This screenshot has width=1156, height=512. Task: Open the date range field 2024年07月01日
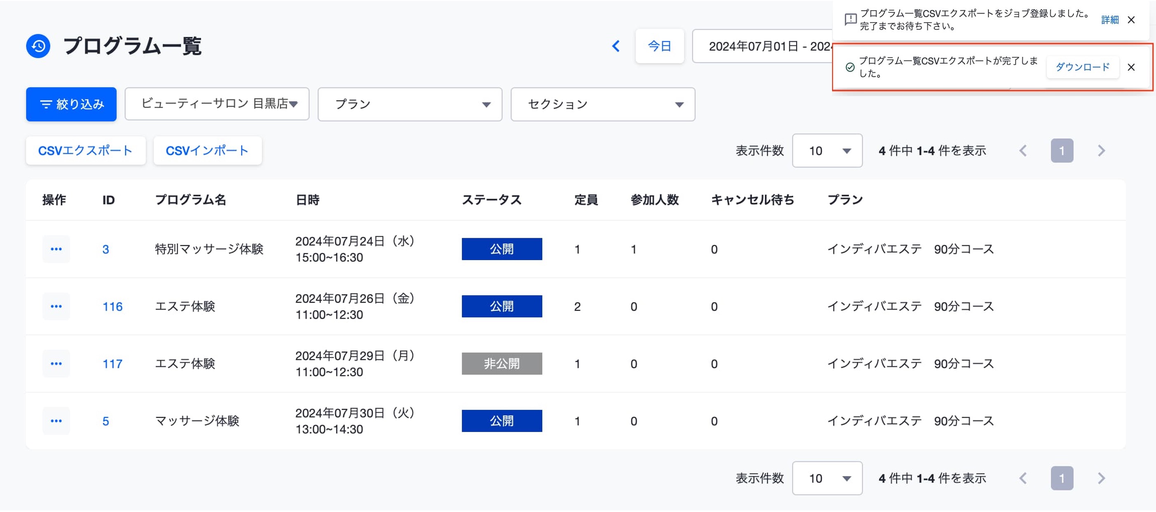point(762,46)
